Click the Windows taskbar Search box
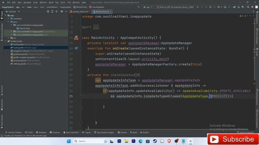This screenshot has width=259, height=145. click(x=90, y=141)
